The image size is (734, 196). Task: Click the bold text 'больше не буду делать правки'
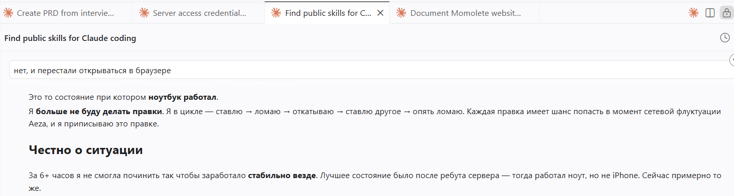tap(99, 111)
